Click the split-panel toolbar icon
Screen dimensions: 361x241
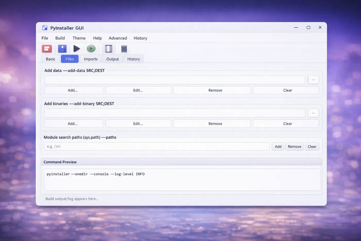pos(108,49)
